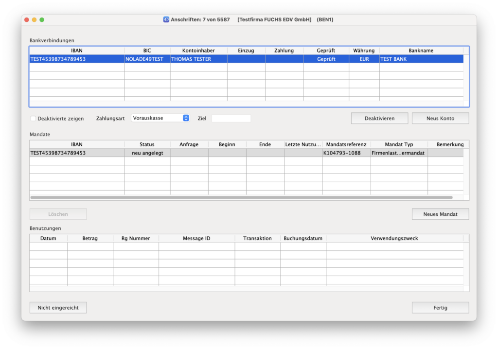Click the Ziel input field
The width and height of the screenshot is (498, 349).
pyautogui.click(x=231, y=119)
